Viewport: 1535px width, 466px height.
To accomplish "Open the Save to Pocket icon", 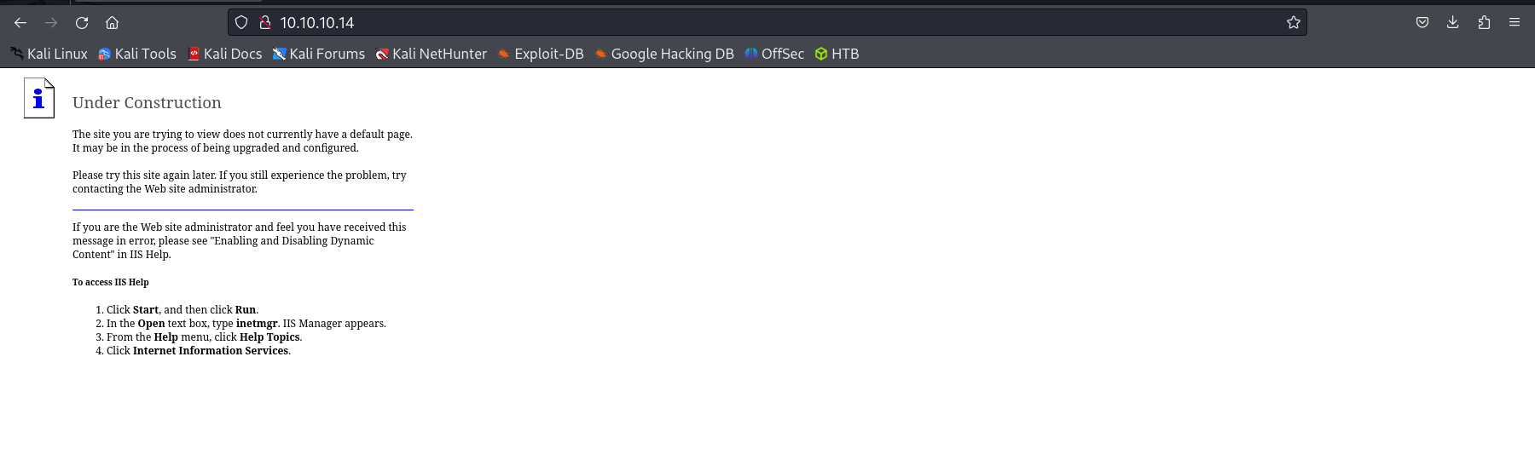I will 1422,23.
